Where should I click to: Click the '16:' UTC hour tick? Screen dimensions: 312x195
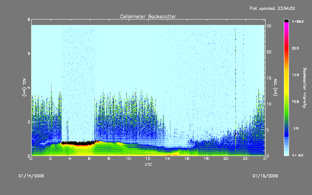pyautogui.click(x=187, y=159)
